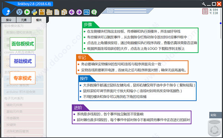This screenshot has height=138, width=223.
Task: Click the 步骤 heading label
Action: [x=88, y=25]
